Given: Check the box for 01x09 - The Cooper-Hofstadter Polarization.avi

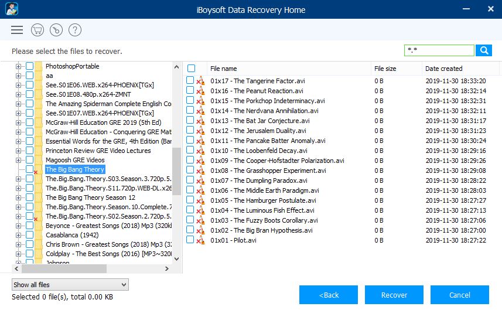Looking at the screenshot, I should (x=190, y=160).
